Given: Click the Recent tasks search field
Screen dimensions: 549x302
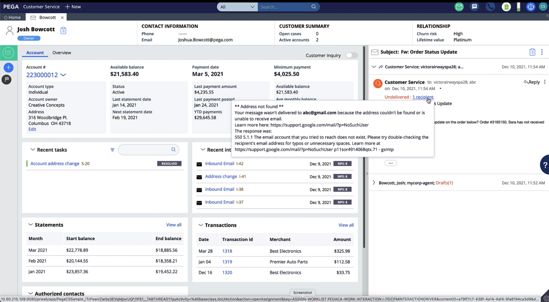Looking at the screenshot, I should [145, 150].
